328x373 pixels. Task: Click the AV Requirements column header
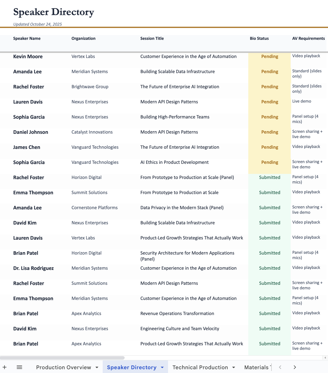[308, 38]
